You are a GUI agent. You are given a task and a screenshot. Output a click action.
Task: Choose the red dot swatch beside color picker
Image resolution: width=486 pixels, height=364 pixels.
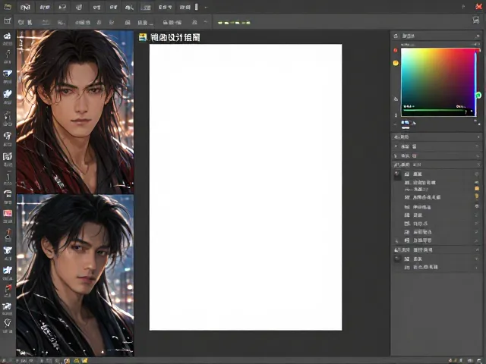point(396,50)
